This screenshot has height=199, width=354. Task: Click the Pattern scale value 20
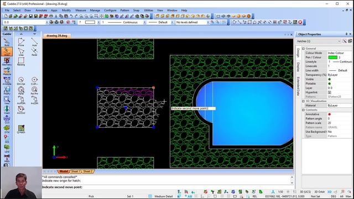click(330, 123)
